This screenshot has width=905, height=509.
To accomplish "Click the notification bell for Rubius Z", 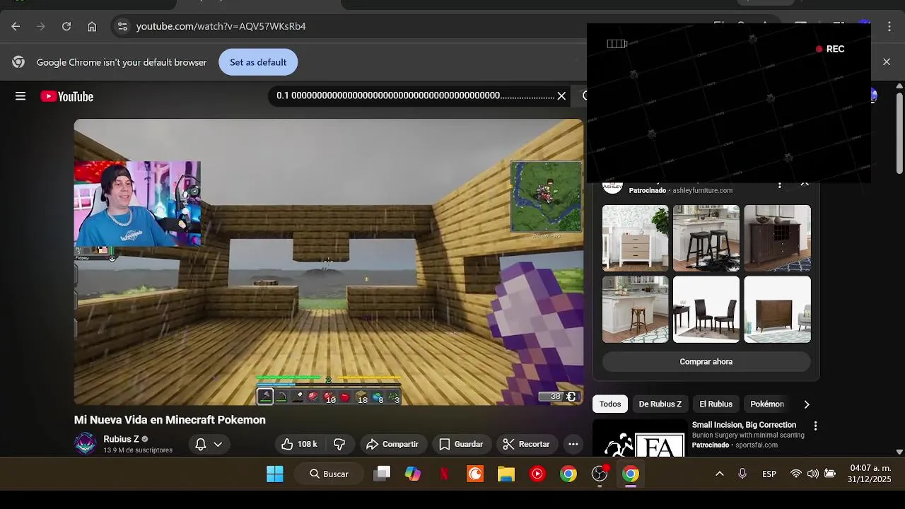I will [x=201, y=444].
